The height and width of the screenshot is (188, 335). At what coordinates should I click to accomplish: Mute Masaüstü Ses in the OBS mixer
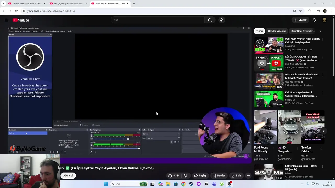tap(91, 139)
